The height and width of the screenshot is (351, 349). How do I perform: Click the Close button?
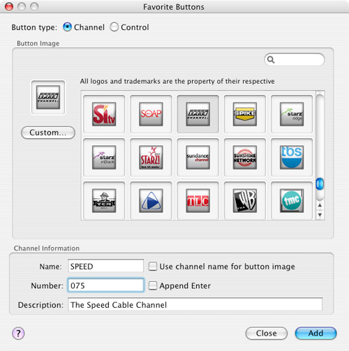coord(267,333)
